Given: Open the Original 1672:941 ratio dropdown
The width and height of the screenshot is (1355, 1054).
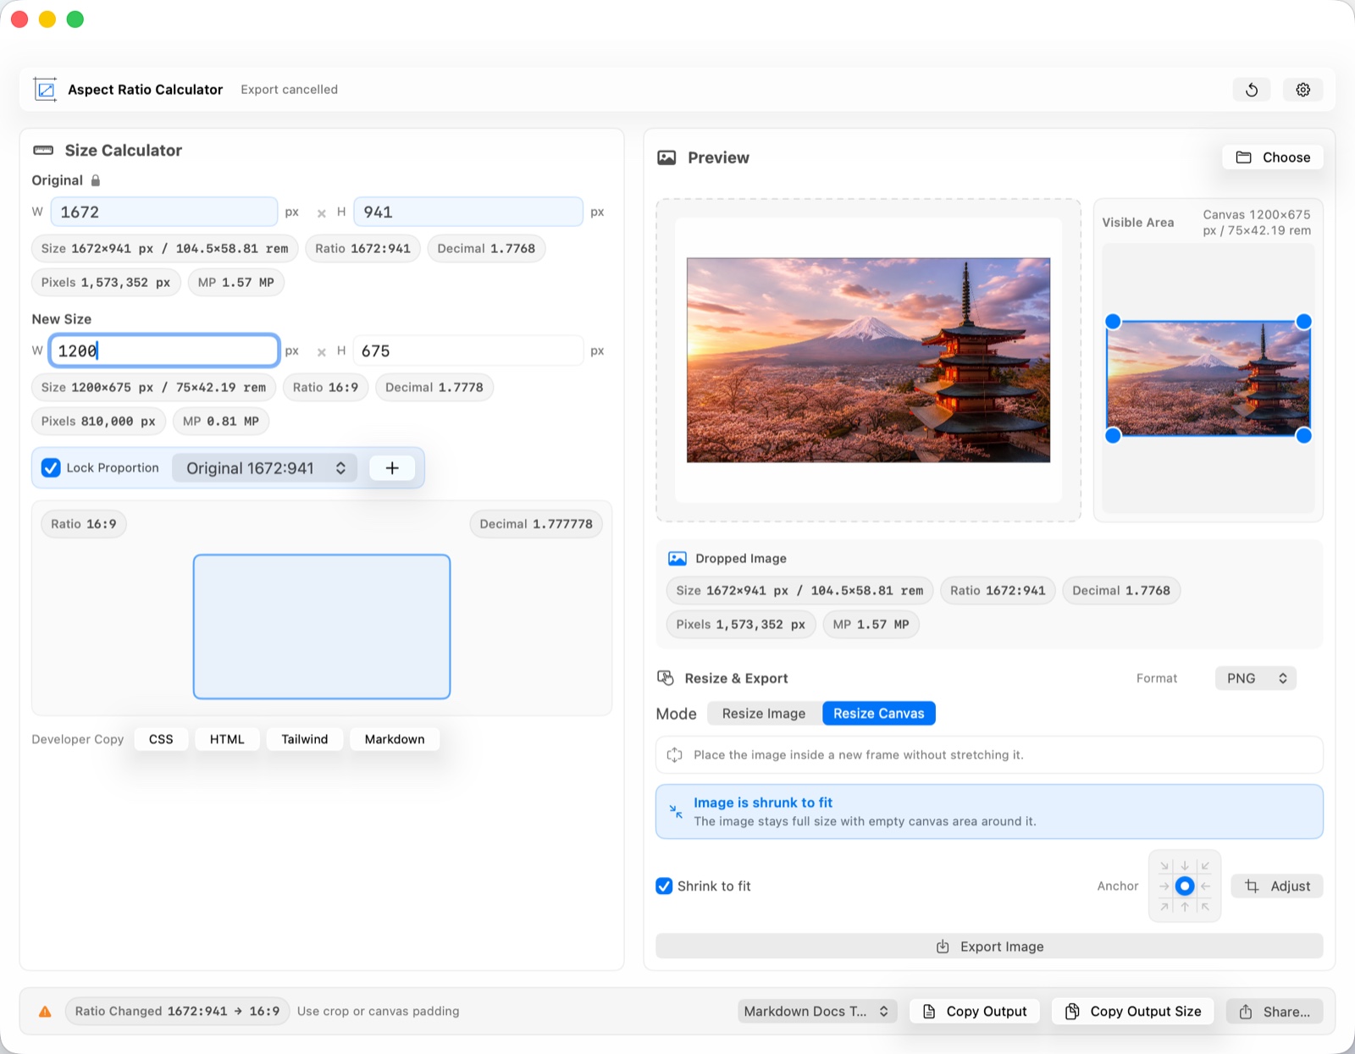Looking at the screenshot, I should coord(264,468).
